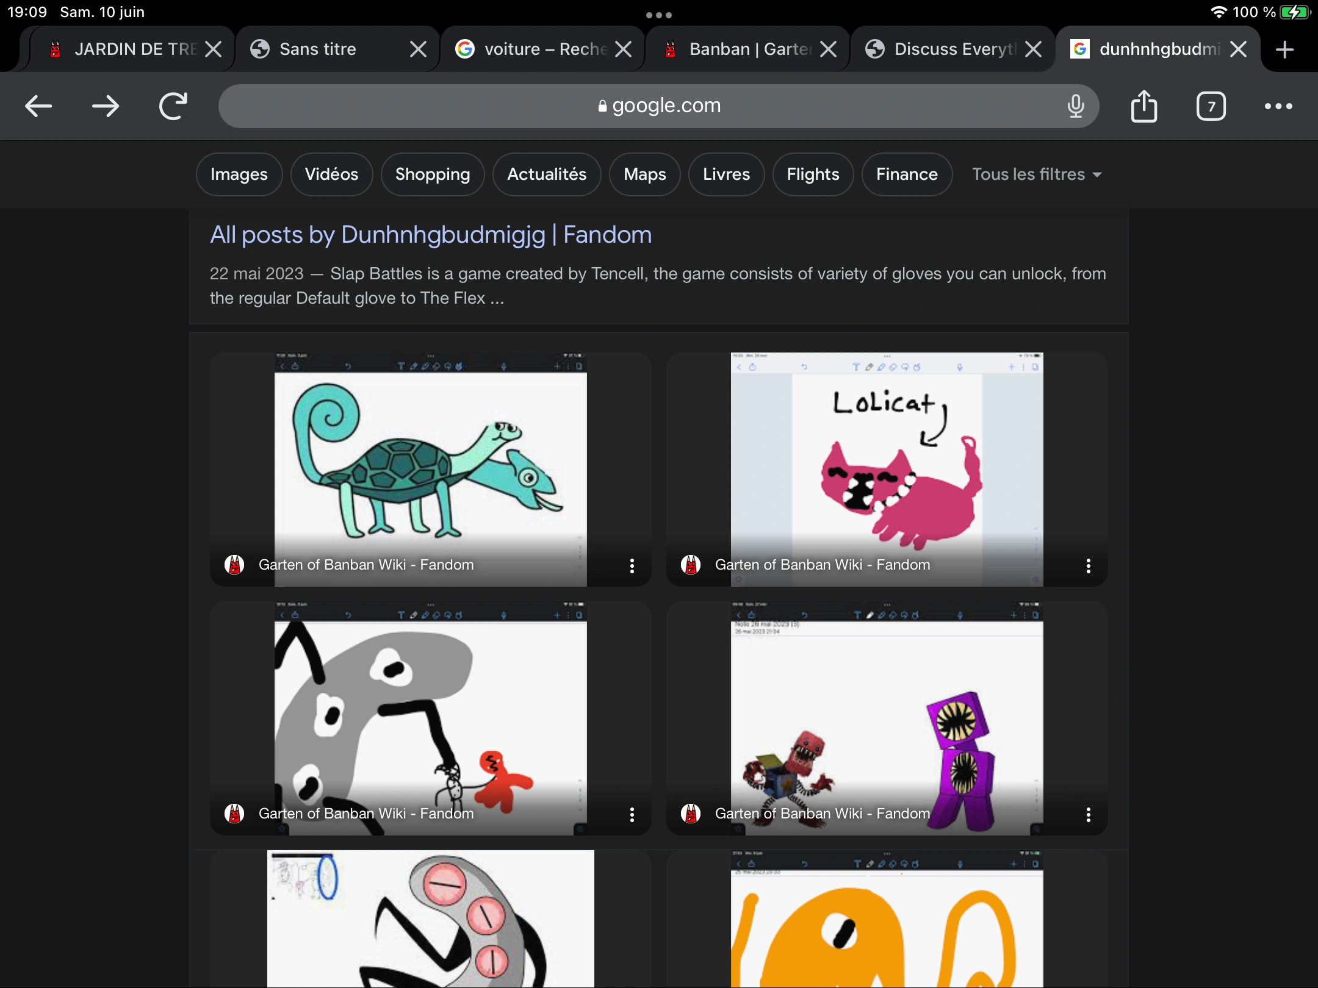
Task: Close the Sans titre tab
Action: (418, 49)
